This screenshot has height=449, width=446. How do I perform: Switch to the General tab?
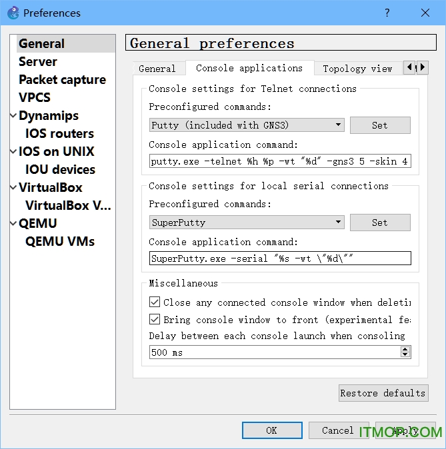click(157, 69)
